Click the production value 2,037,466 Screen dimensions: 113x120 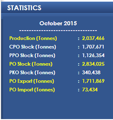pos(93,38)
